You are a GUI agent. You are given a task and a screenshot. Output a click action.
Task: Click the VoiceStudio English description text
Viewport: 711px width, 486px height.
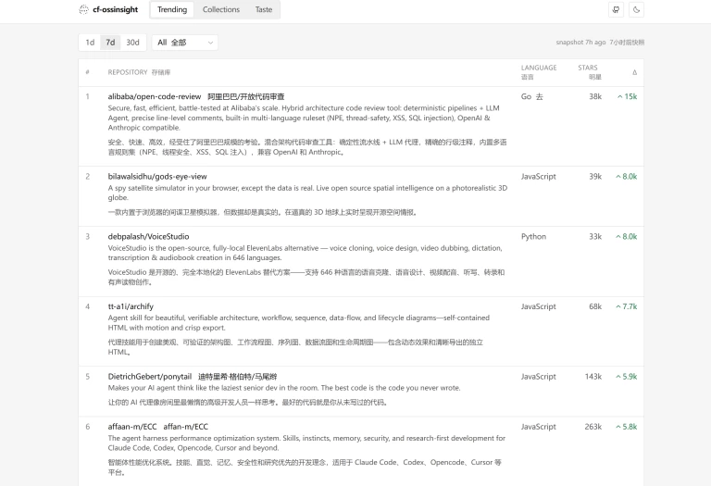coord(306,253)
